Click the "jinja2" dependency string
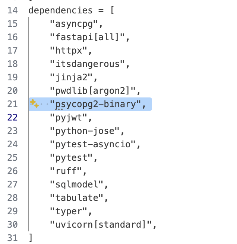 coord(73,77)
